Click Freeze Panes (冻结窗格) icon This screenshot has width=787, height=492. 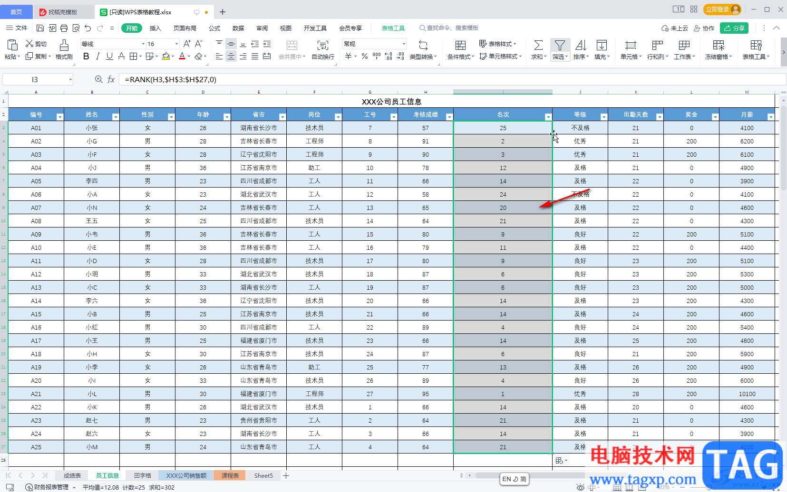(719, 45)
